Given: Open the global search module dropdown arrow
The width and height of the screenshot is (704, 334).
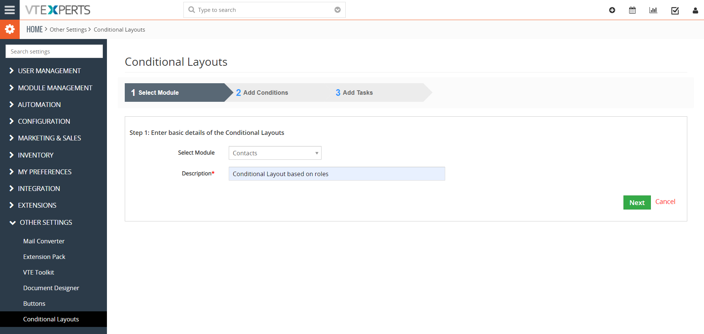Looking at the screenshot, I should click(x=338, y=10).
